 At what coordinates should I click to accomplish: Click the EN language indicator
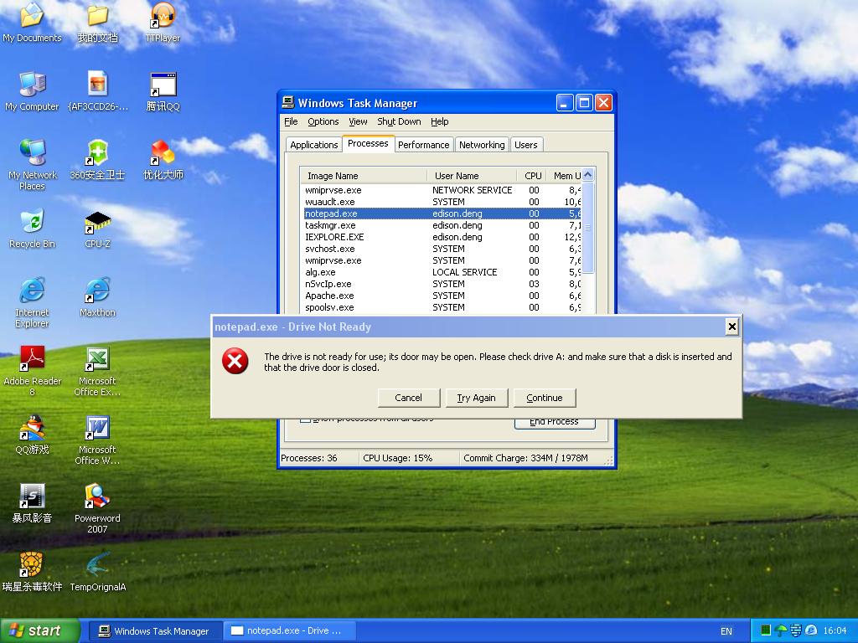pos(726,631)
